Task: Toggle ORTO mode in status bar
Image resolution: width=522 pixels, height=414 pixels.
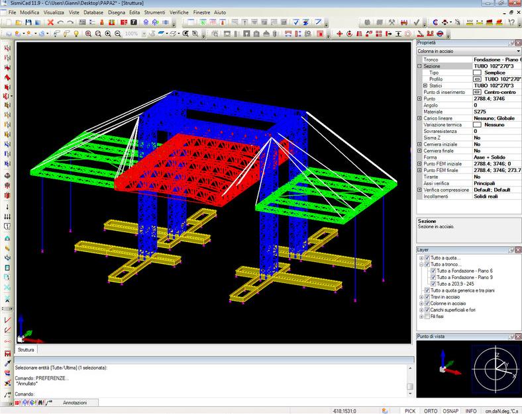Action: (x=431, y=411)
